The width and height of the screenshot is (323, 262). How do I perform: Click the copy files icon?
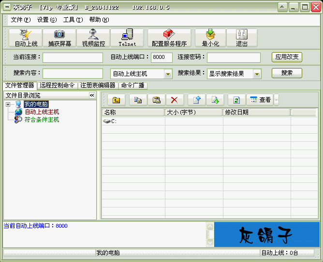[138, 100]
